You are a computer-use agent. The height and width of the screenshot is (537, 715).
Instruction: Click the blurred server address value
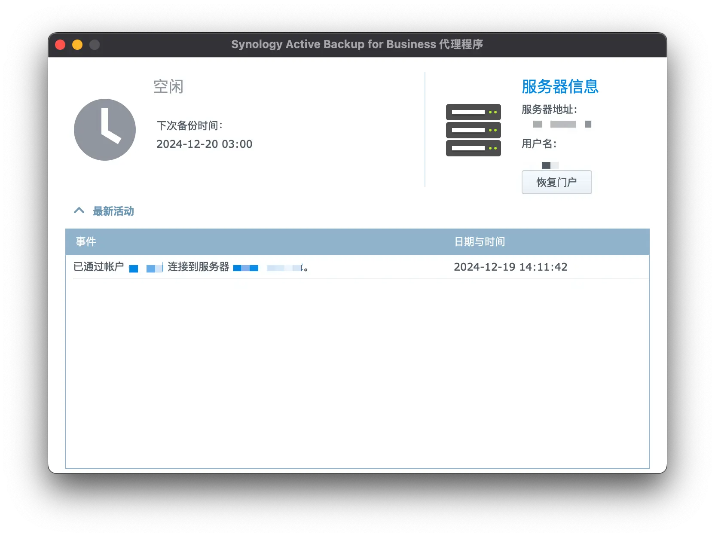point(562,124)
